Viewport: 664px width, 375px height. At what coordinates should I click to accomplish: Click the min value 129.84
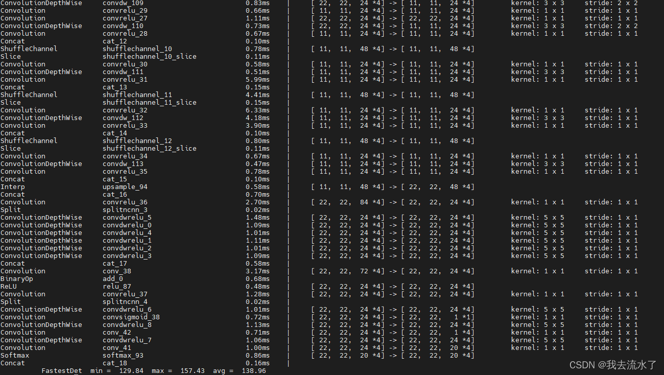pos(131,371)
